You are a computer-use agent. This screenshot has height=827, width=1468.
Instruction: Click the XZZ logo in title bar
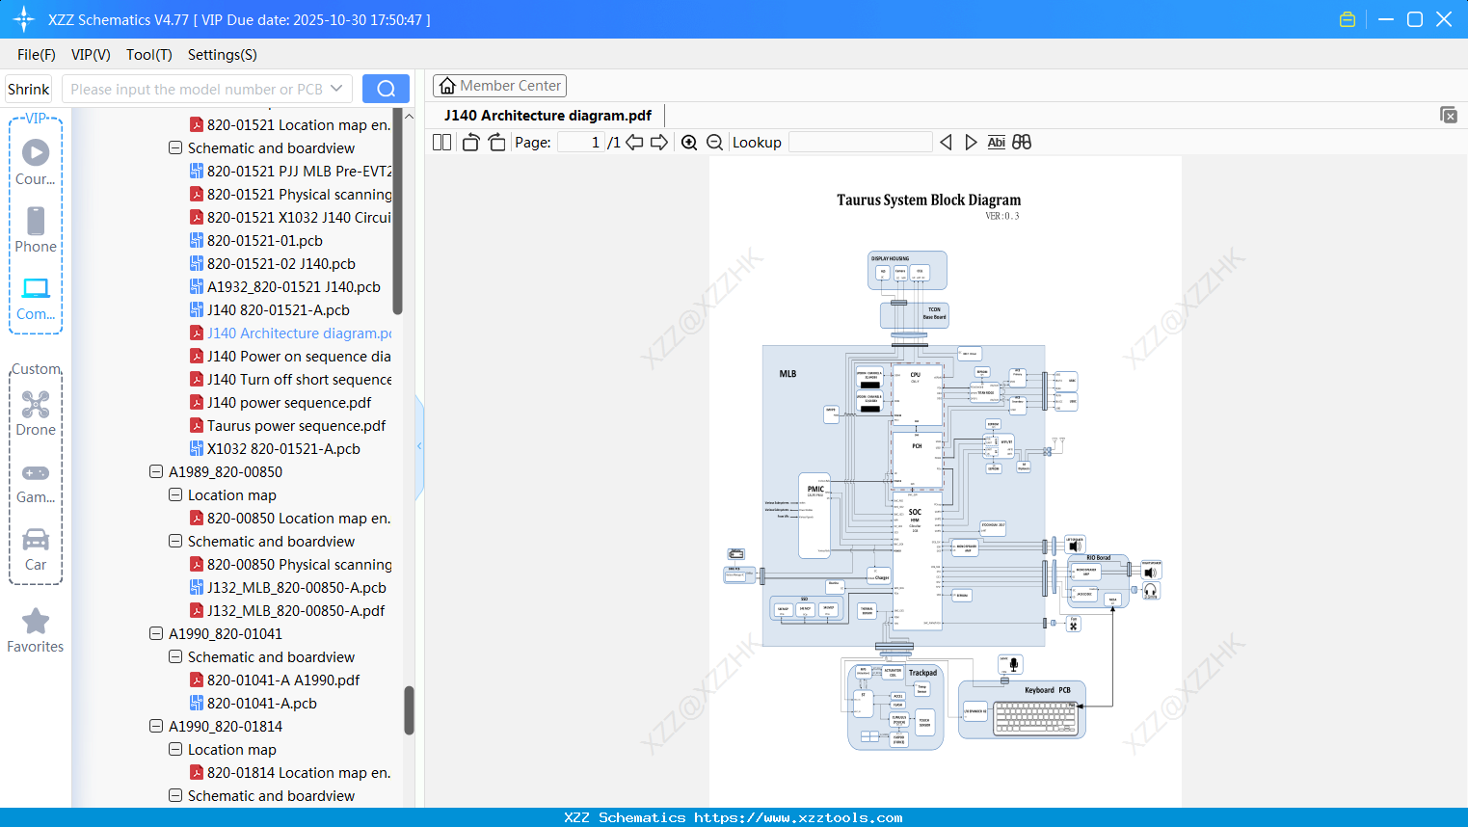24,19
